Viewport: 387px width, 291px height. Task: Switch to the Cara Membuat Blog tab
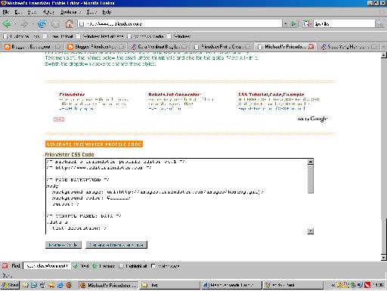159,47
